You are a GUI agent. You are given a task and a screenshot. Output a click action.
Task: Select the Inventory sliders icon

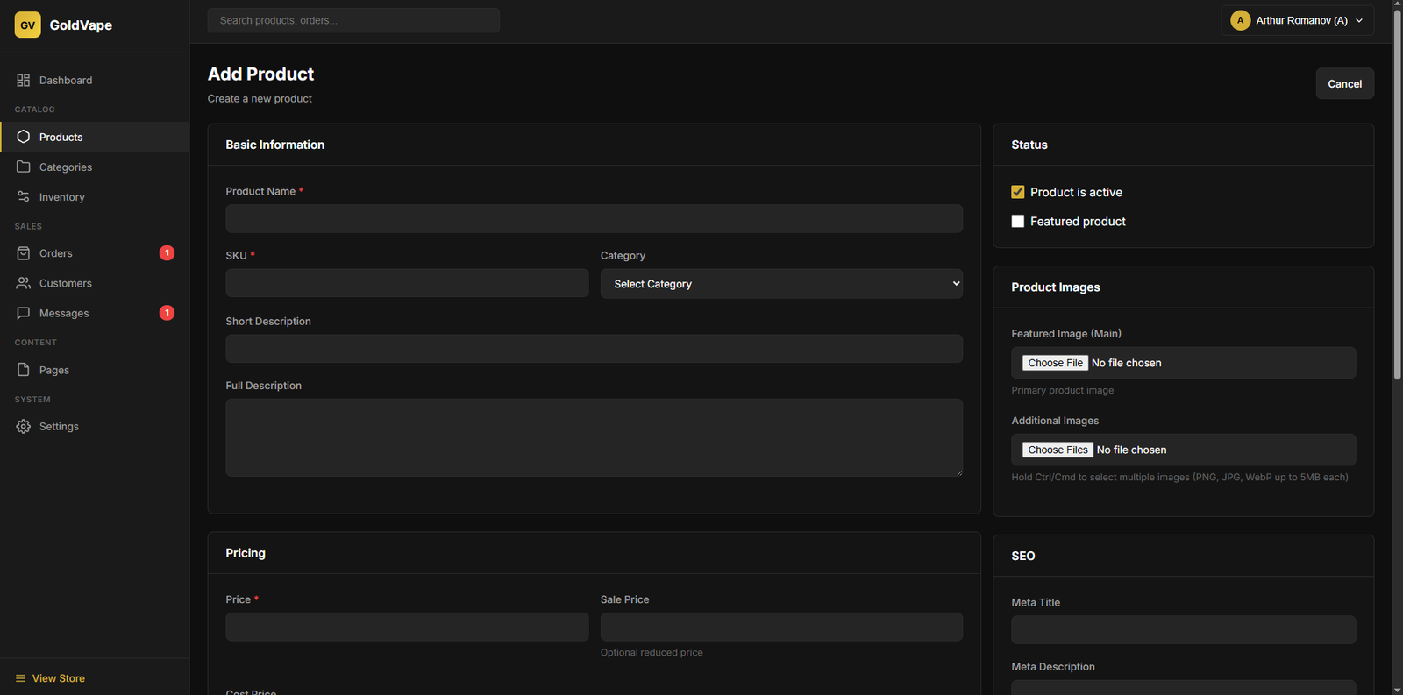coord(24,197)
